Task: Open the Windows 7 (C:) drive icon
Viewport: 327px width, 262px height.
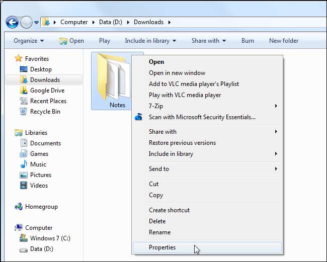Action: coord(24,238)
